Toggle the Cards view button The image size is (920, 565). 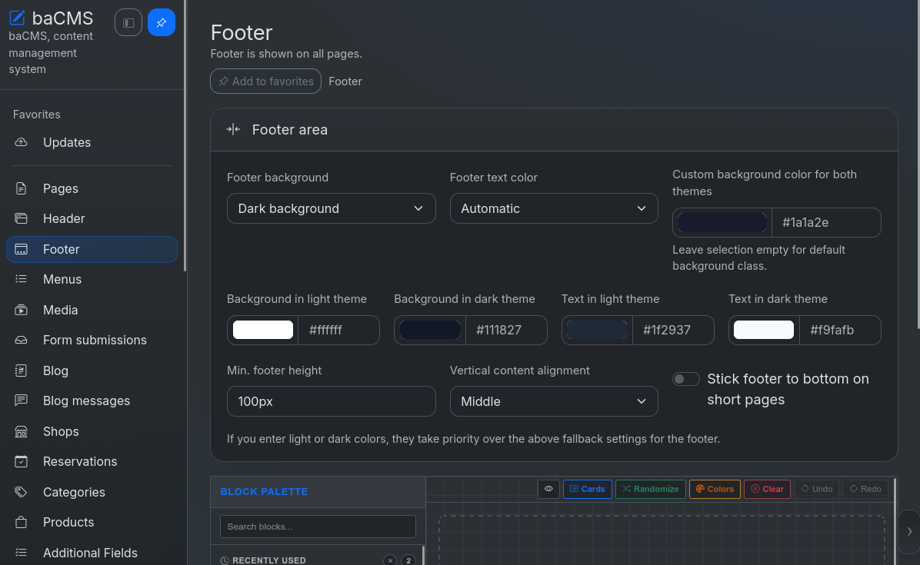(588, 489)
